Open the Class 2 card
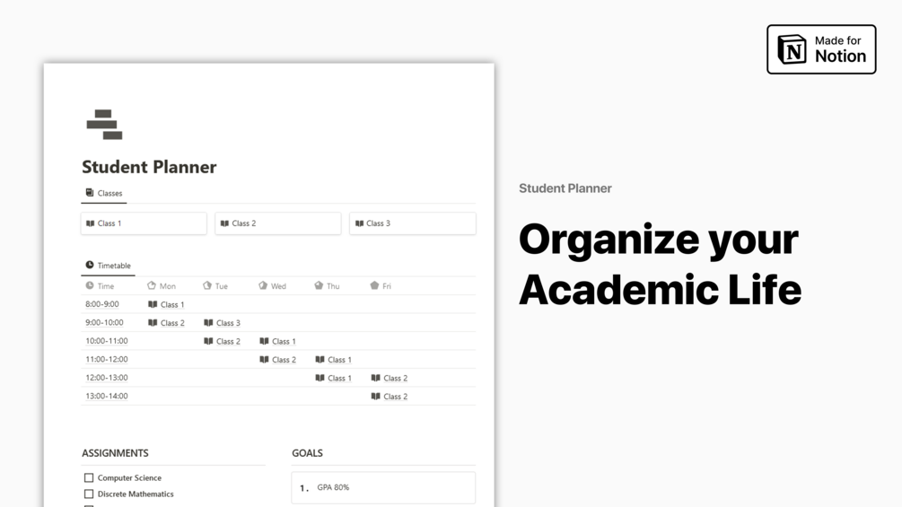902x507 pixels. pyautogui.click(x=278, y=223)
